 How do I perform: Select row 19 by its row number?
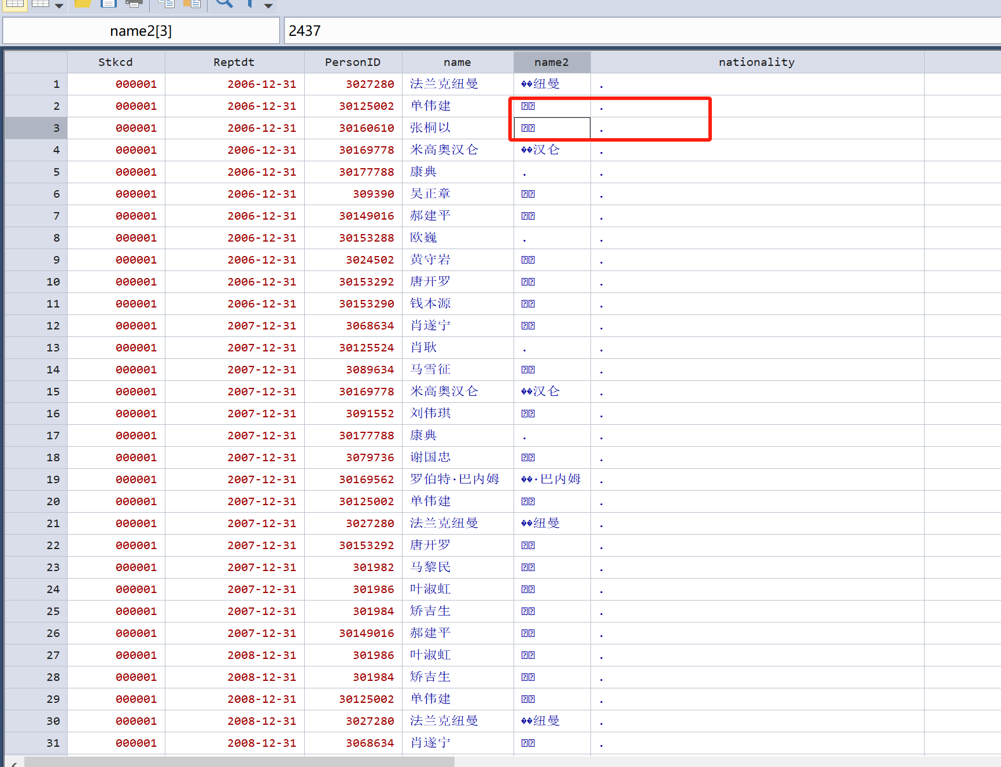tap(36, 480)
